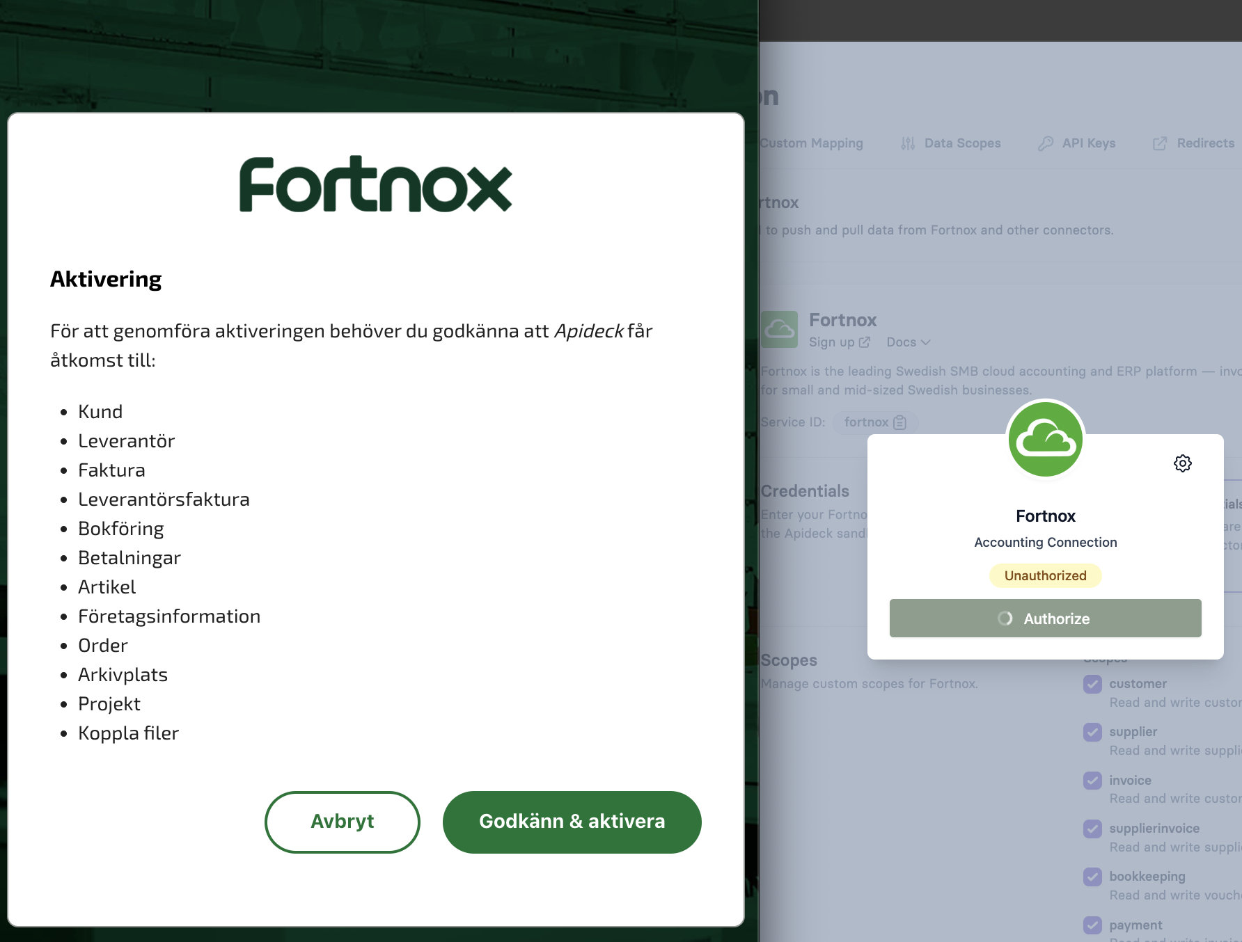Click Manage custom scopes for Fortnox text
Screen dimensions: 1242x942
point(870,684)
